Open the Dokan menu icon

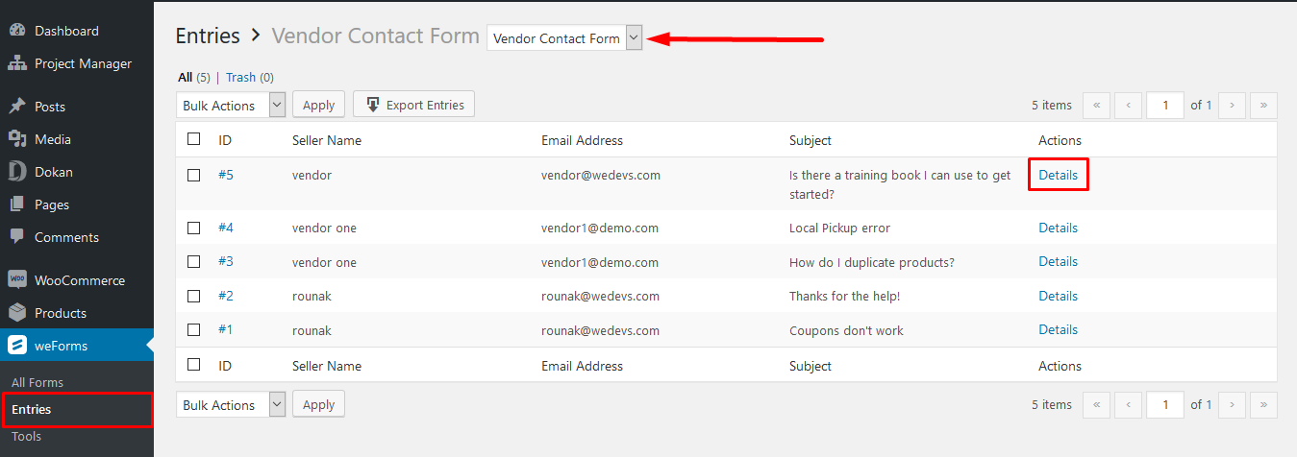pyautogui.click(x=17, y=172)
